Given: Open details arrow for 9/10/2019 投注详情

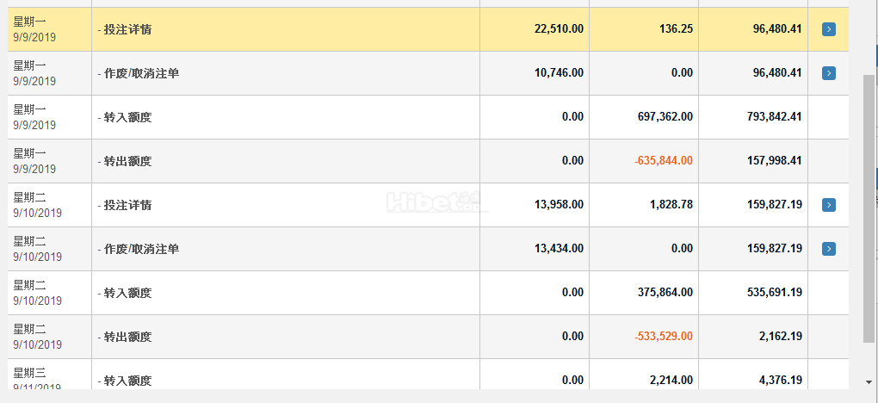Looking at the screenshot, I should (828, 205).
